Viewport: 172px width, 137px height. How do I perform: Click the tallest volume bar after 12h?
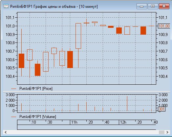tap(127, 103)
